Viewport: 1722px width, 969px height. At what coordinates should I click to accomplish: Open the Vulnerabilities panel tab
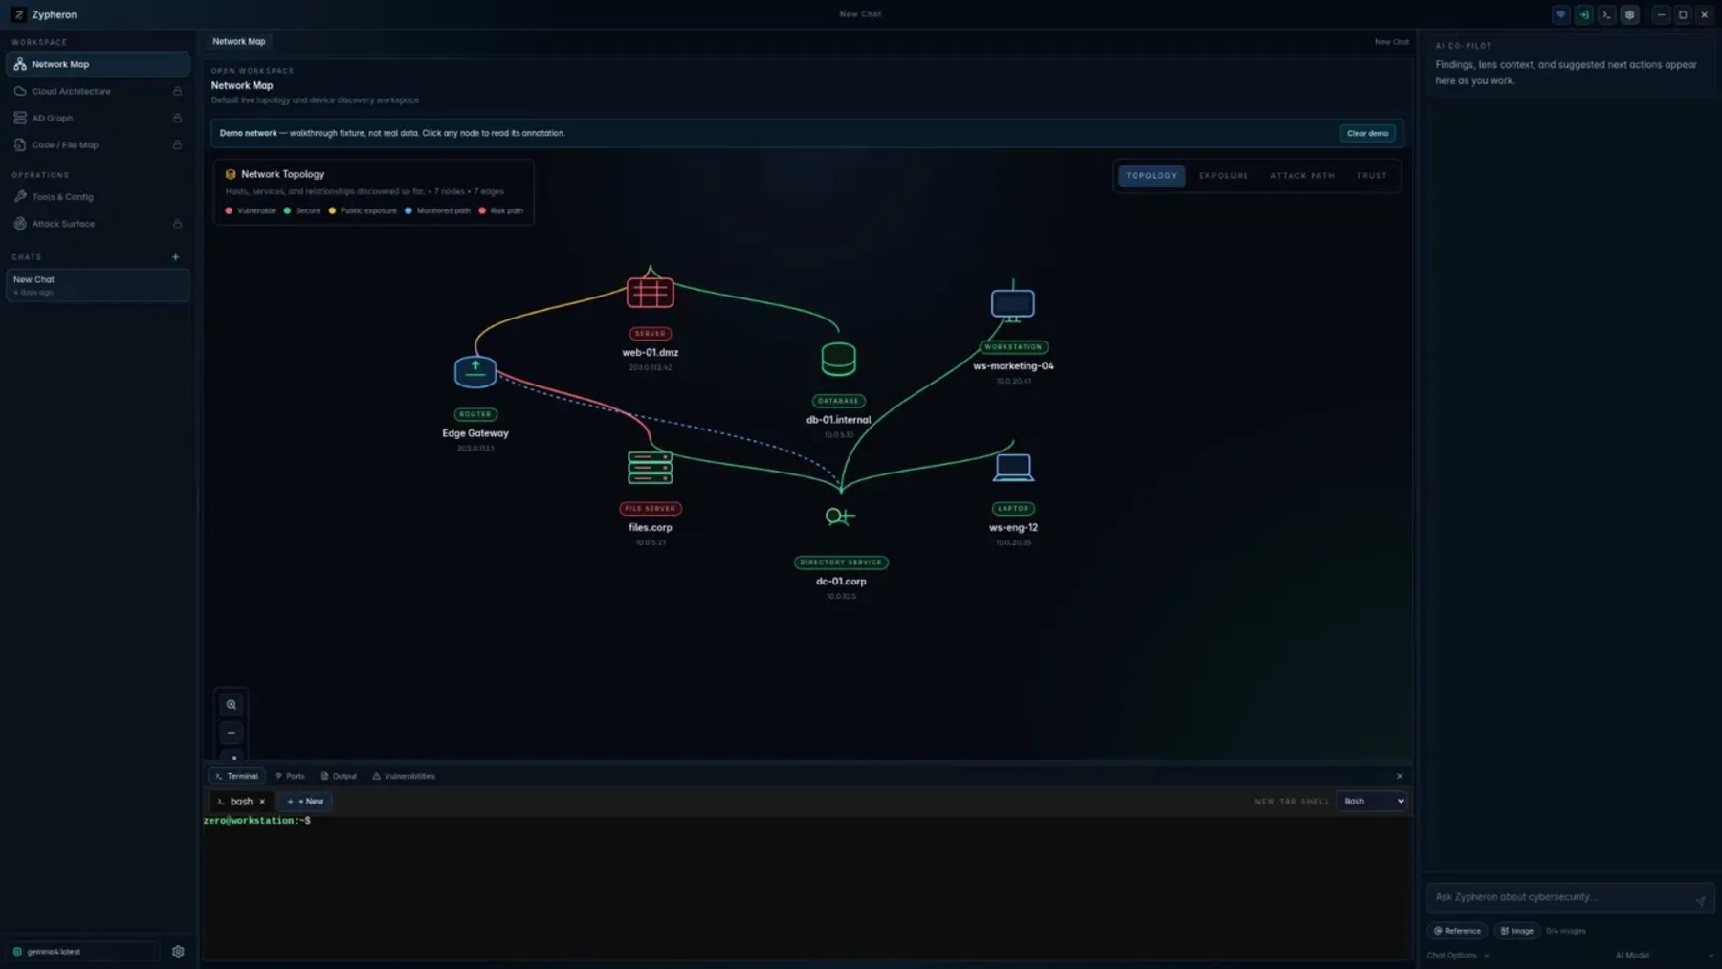pyautogui.click(x=403, y=776)
